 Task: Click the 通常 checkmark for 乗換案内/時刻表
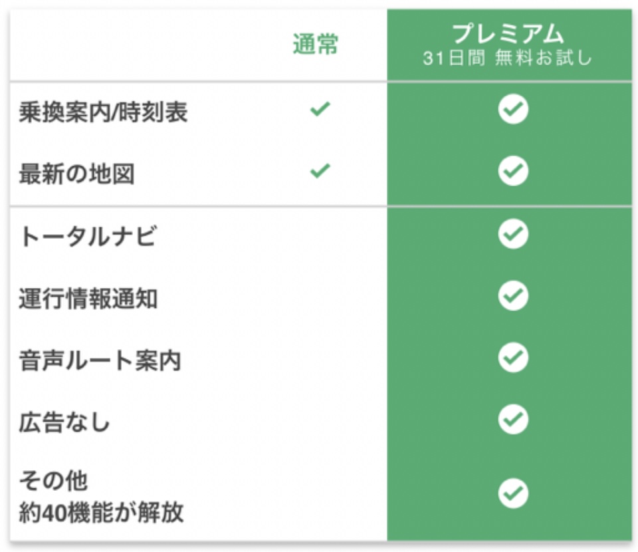(320, 108)
